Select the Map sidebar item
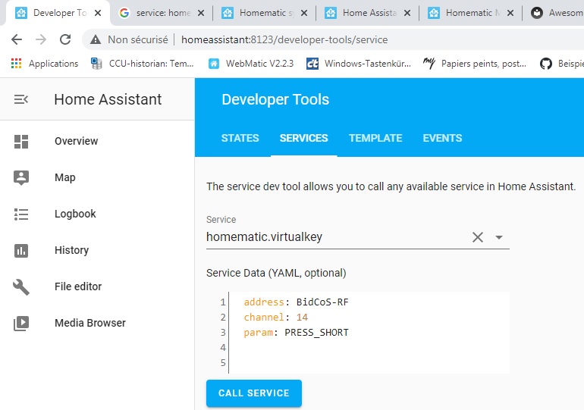584x410 pixels. (97, 177)
